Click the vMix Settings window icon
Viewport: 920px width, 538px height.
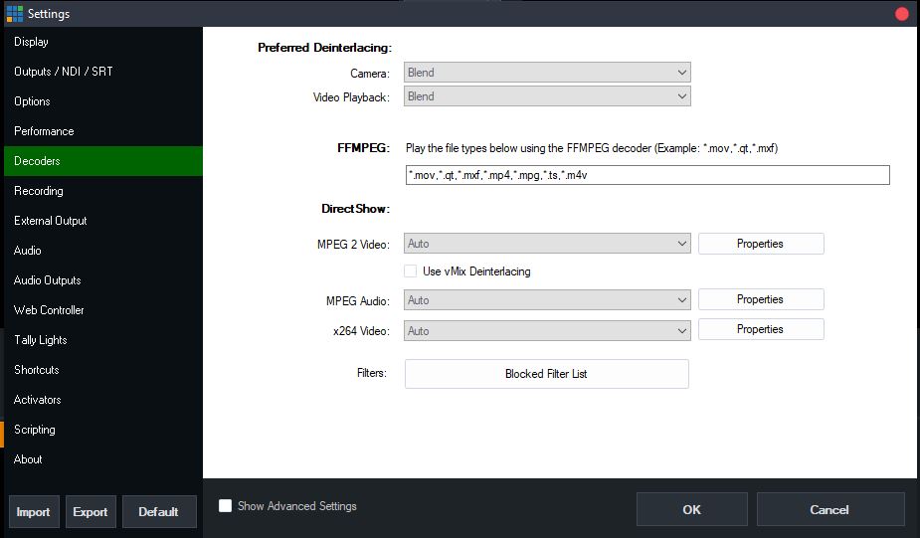tap(15, 14)
